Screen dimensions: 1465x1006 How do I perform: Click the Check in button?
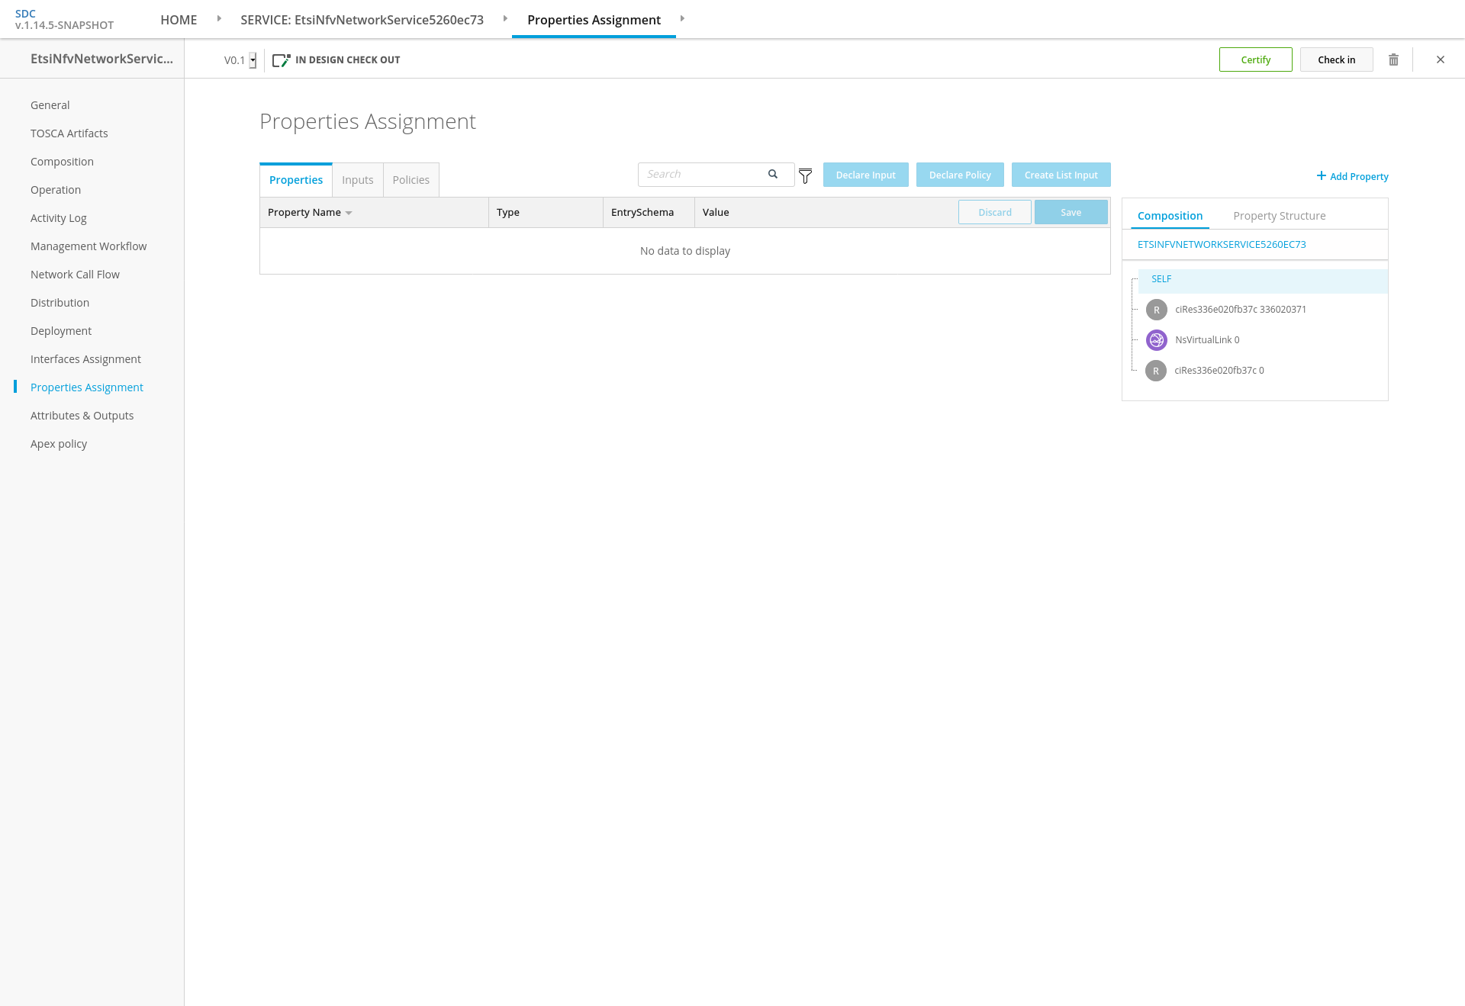point(1336,59)
